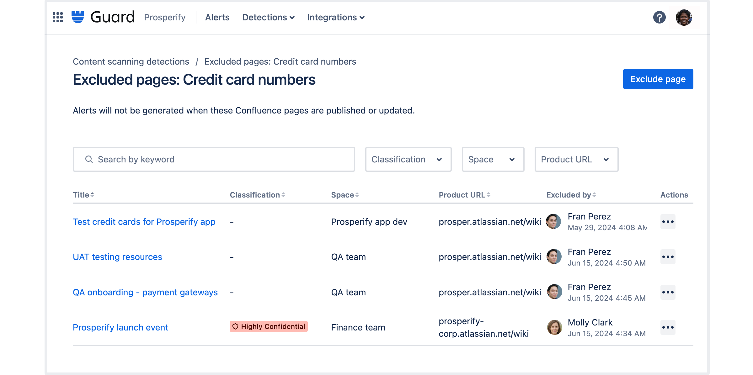This screenshot has width=753, height=375.
Task: Click Fran Perez avatar in Test credit cards row
Action: pyautogui.click(x=554, y=221)
